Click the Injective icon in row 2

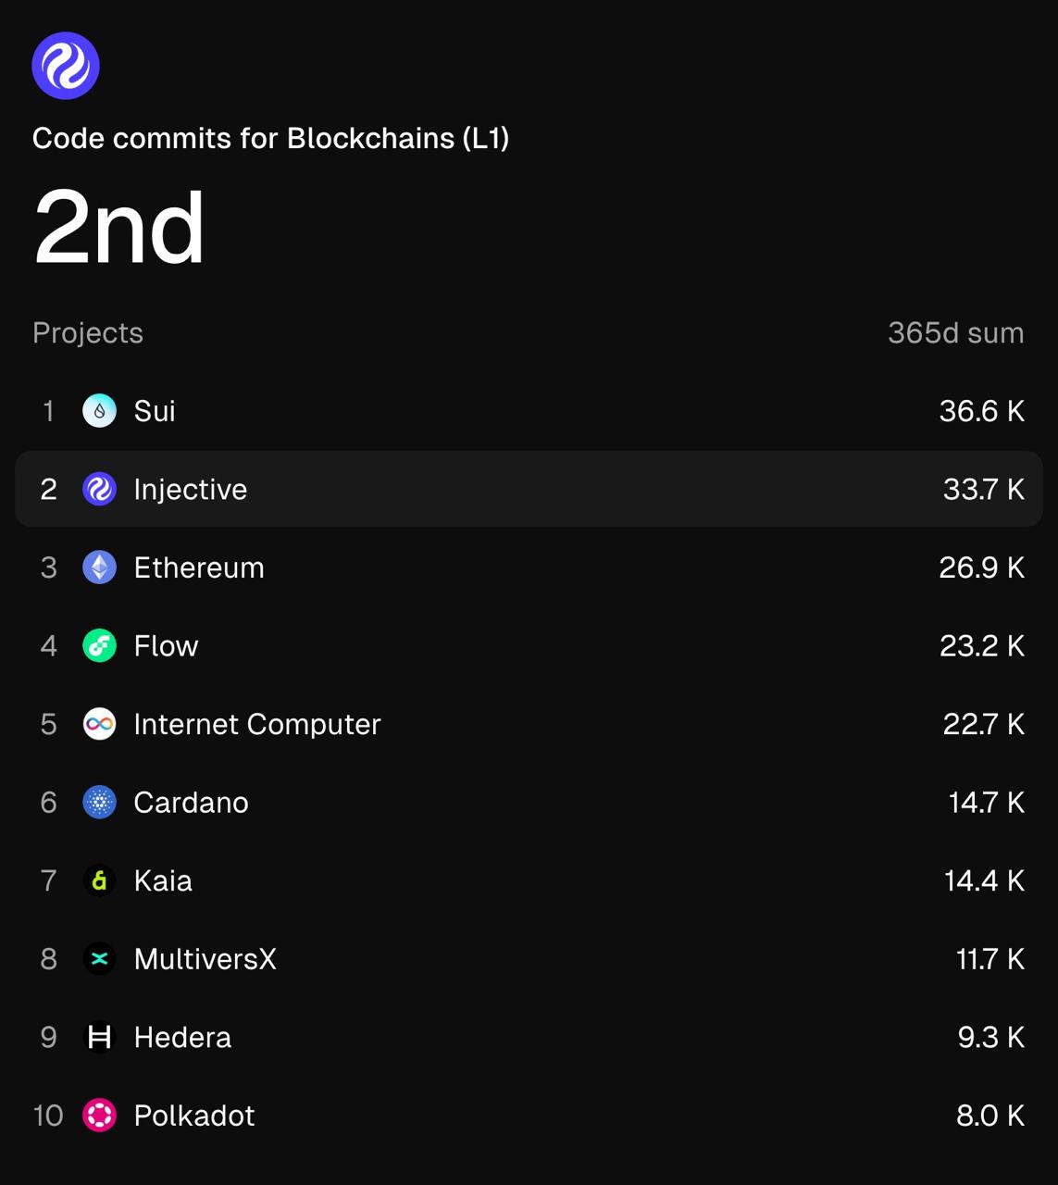100,489
